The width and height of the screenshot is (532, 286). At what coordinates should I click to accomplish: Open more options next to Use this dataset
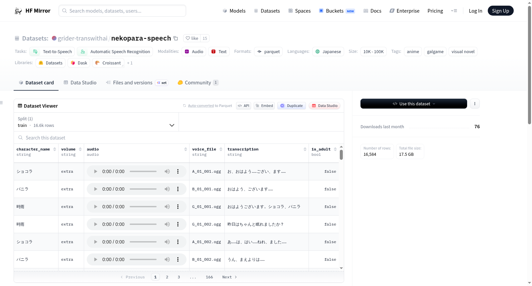point(474,104)
